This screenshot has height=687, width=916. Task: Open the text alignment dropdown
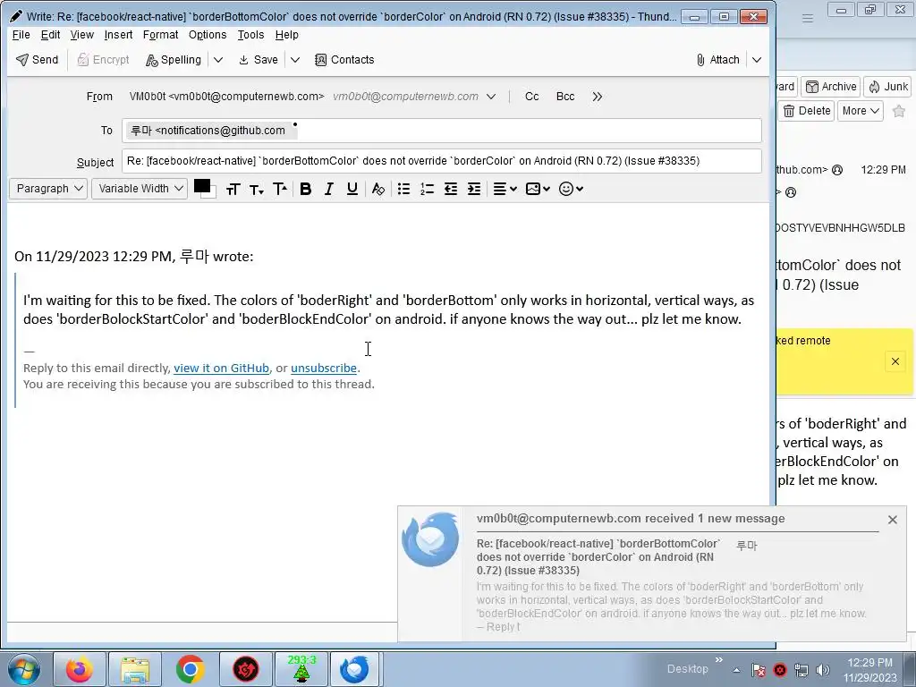[505, 189]
